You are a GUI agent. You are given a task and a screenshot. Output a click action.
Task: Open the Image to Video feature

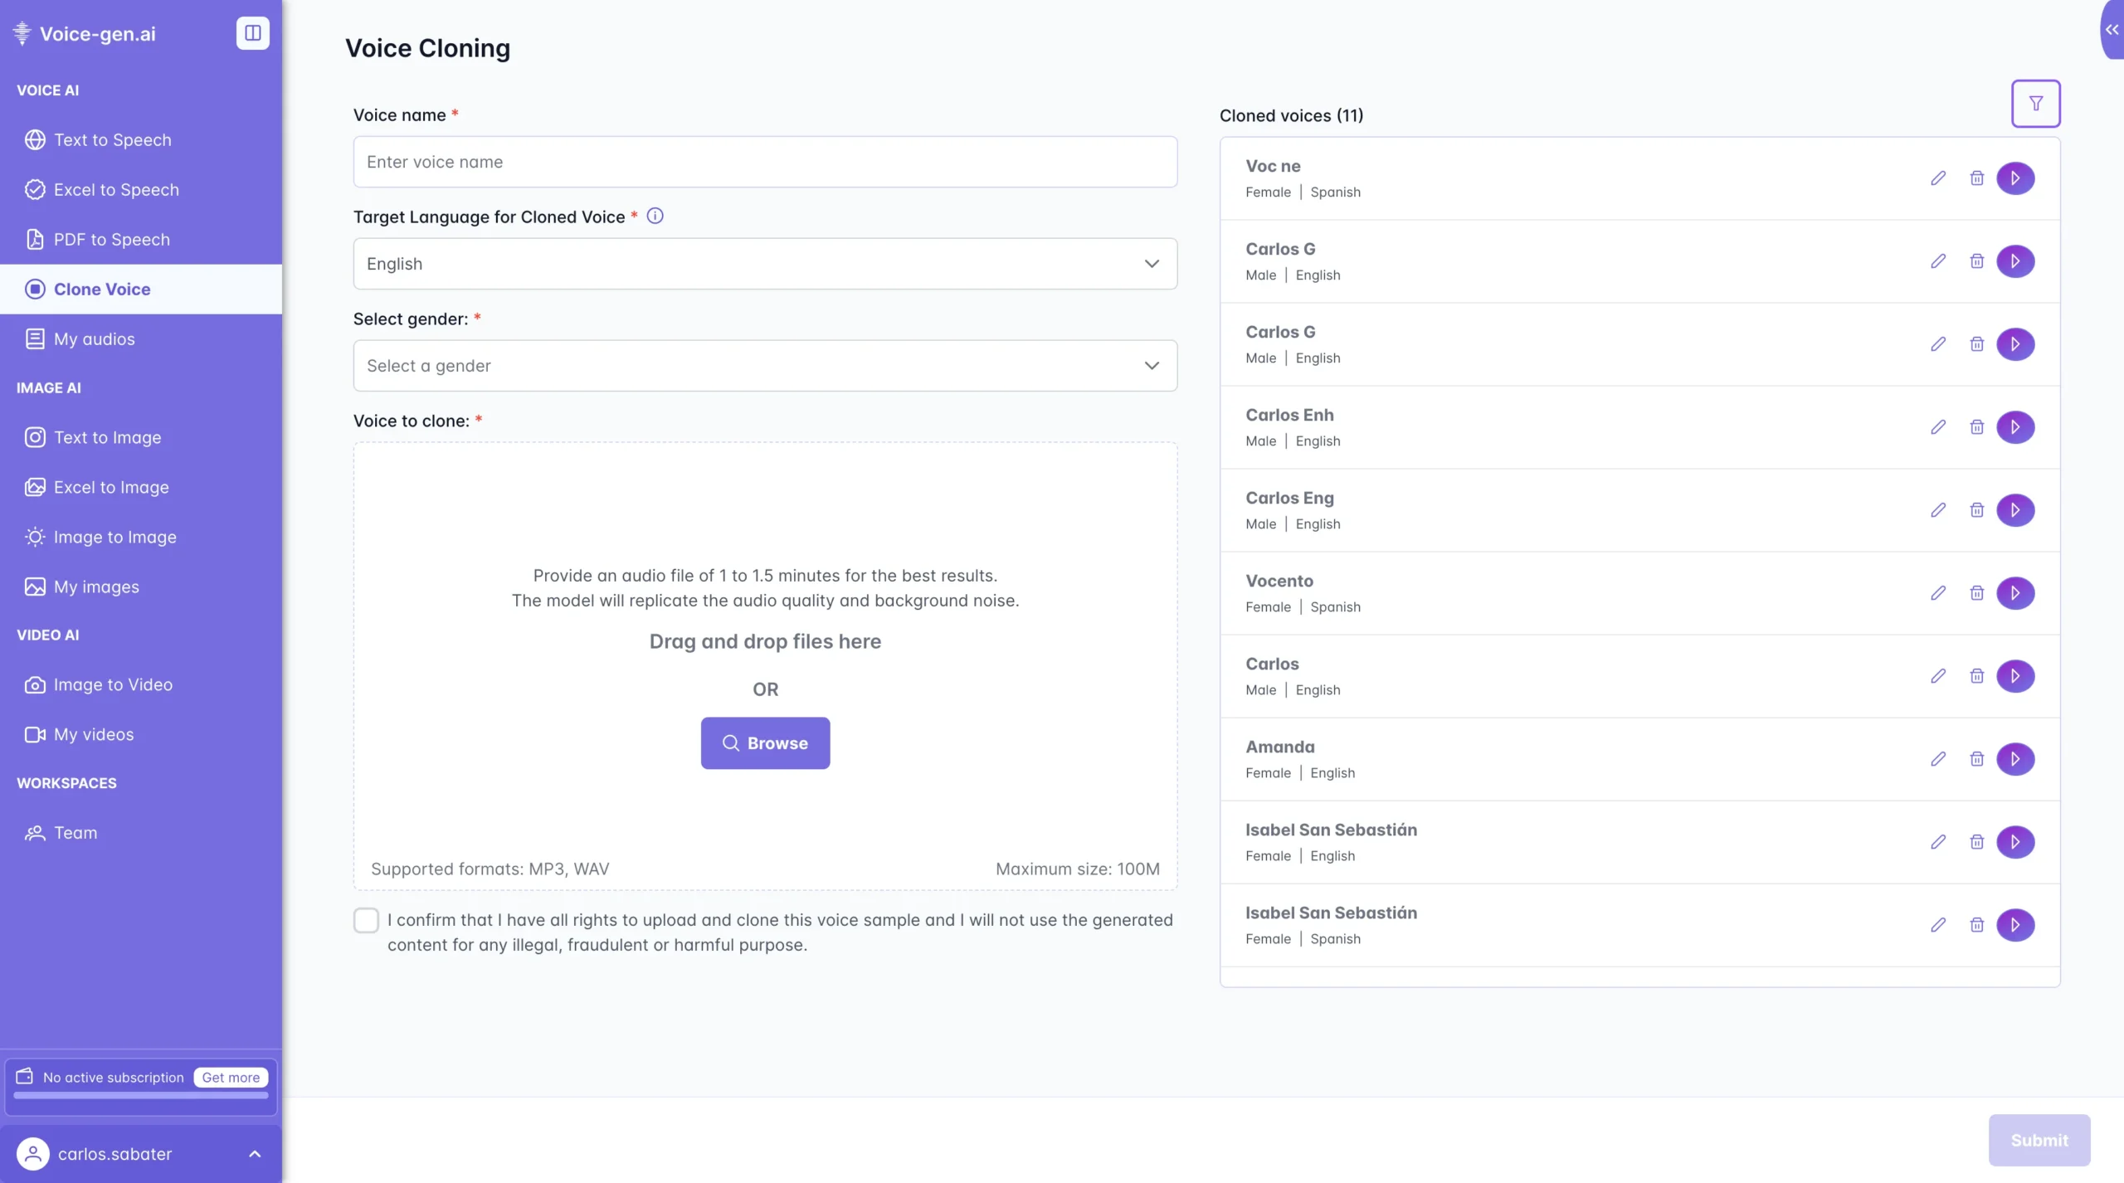pyautogui.click(x=115, y=684)
